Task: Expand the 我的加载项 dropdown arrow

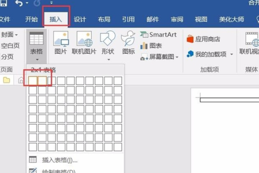Action: [x=232, y=54]
